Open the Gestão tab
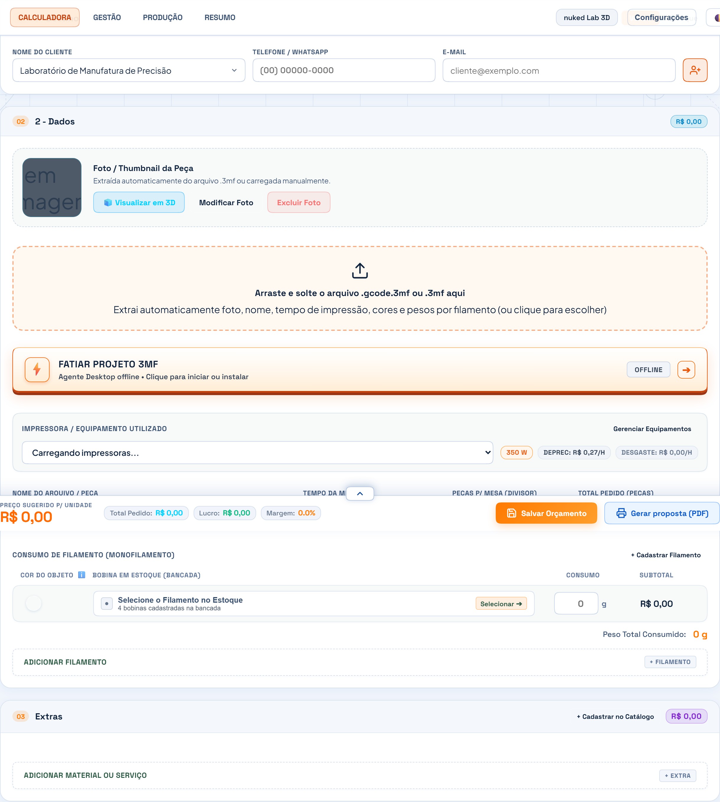Viewport: 720px width, 802px height. (x=107, y=17)
